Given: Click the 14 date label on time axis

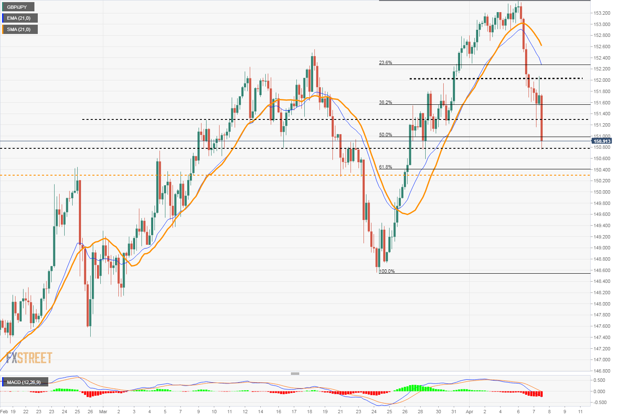Looking at the screenshot, I should click(x=260, y=412).
